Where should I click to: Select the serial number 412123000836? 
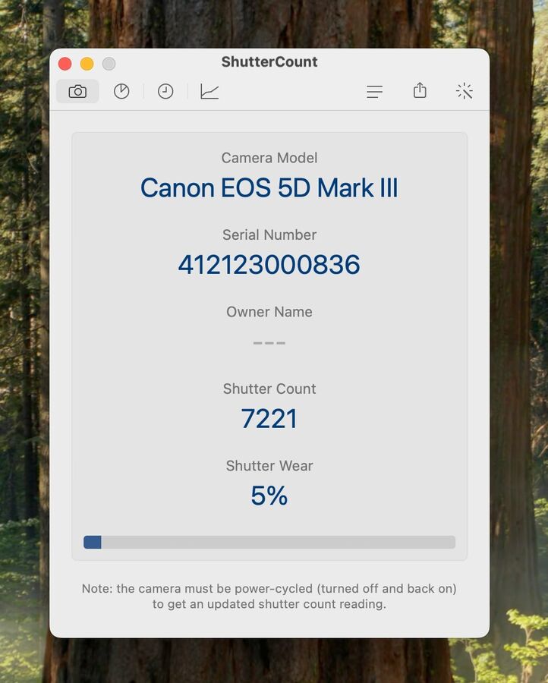point(269,265)
